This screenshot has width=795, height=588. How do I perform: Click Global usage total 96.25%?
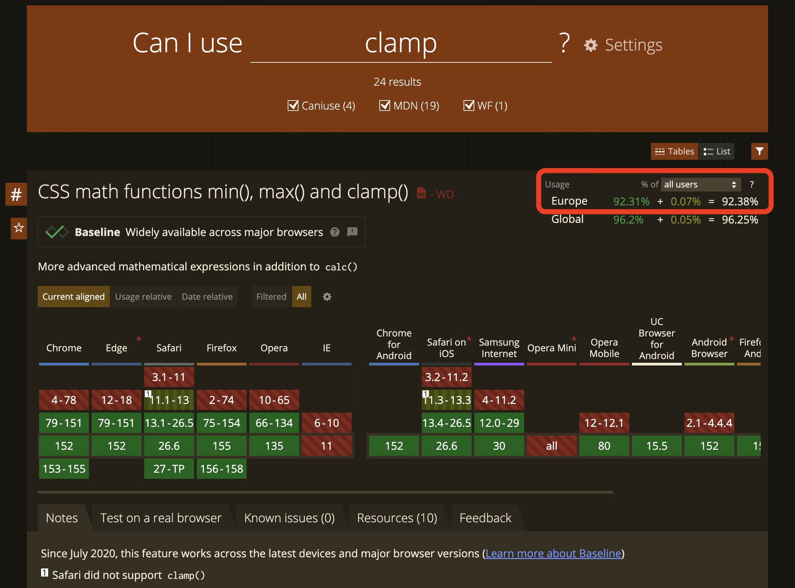point(739,219)
